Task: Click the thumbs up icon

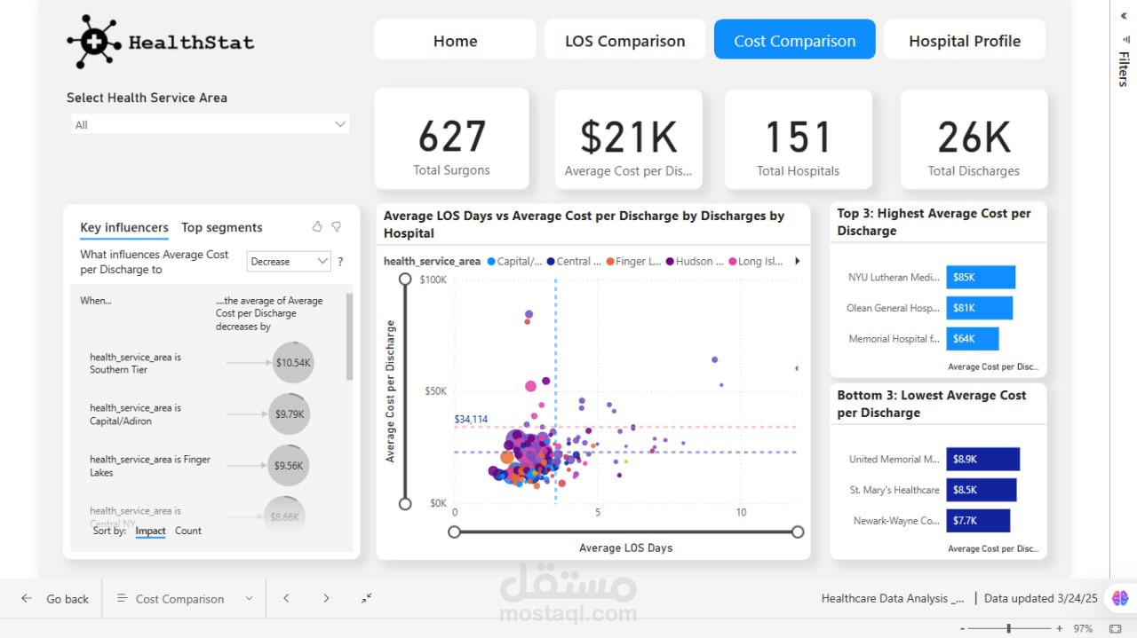Action: tap(317, 227)
